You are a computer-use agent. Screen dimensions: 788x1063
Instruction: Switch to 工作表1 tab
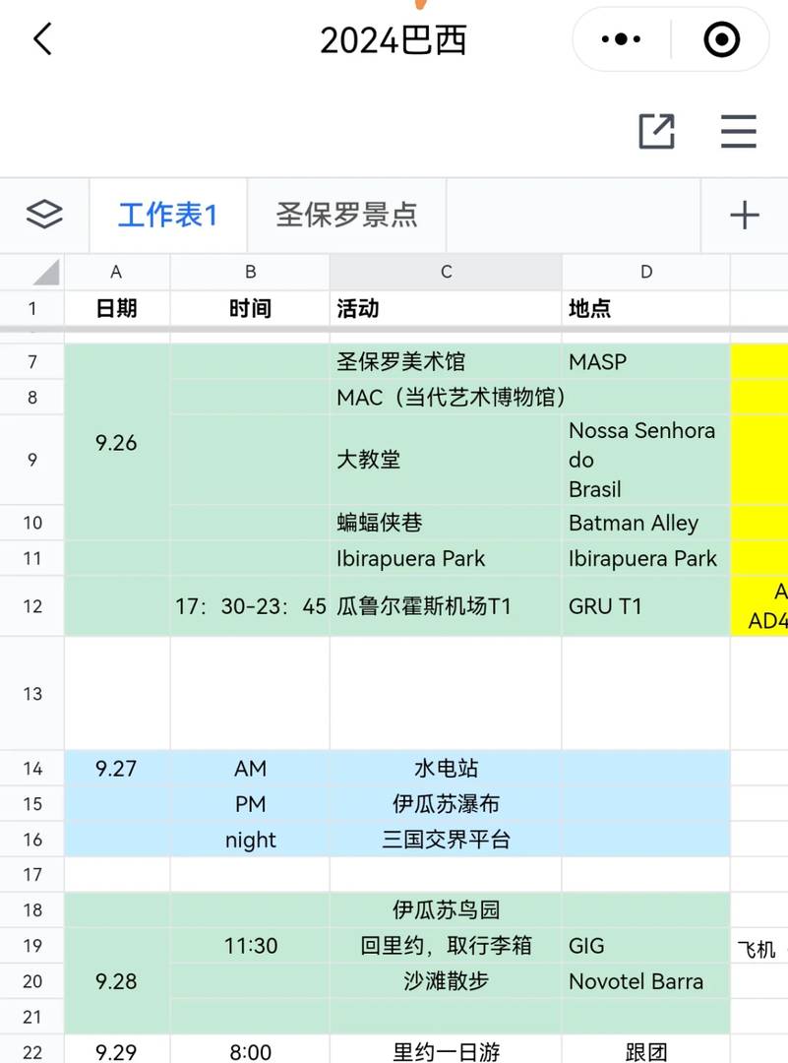(x=167, y=215)
